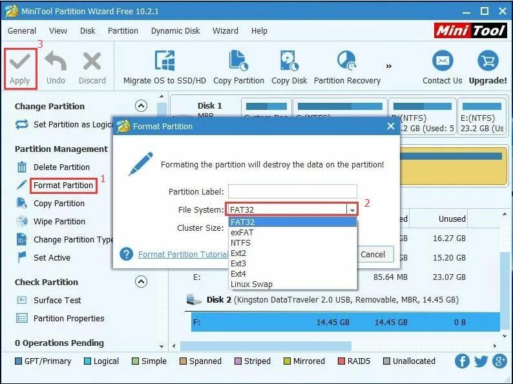Screen dimensions: 513x384
Task: Collapse the Check Partition section
Action: [141, 281]
